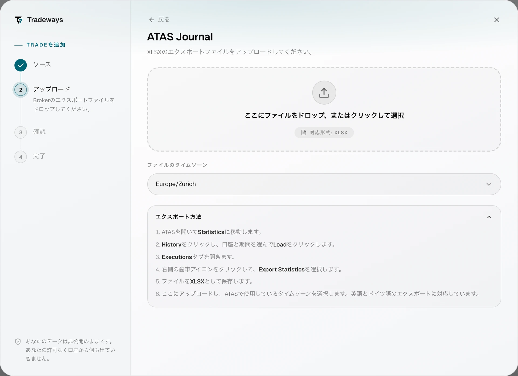Click instruction step 6 about timezone selection
The width and height of the screenshot is (518, 376).
pyautogui.click(x=318, y=294)
